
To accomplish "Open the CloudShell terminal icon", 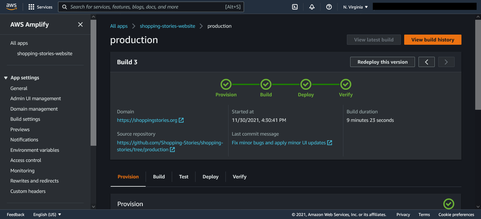I will (295, 7).
